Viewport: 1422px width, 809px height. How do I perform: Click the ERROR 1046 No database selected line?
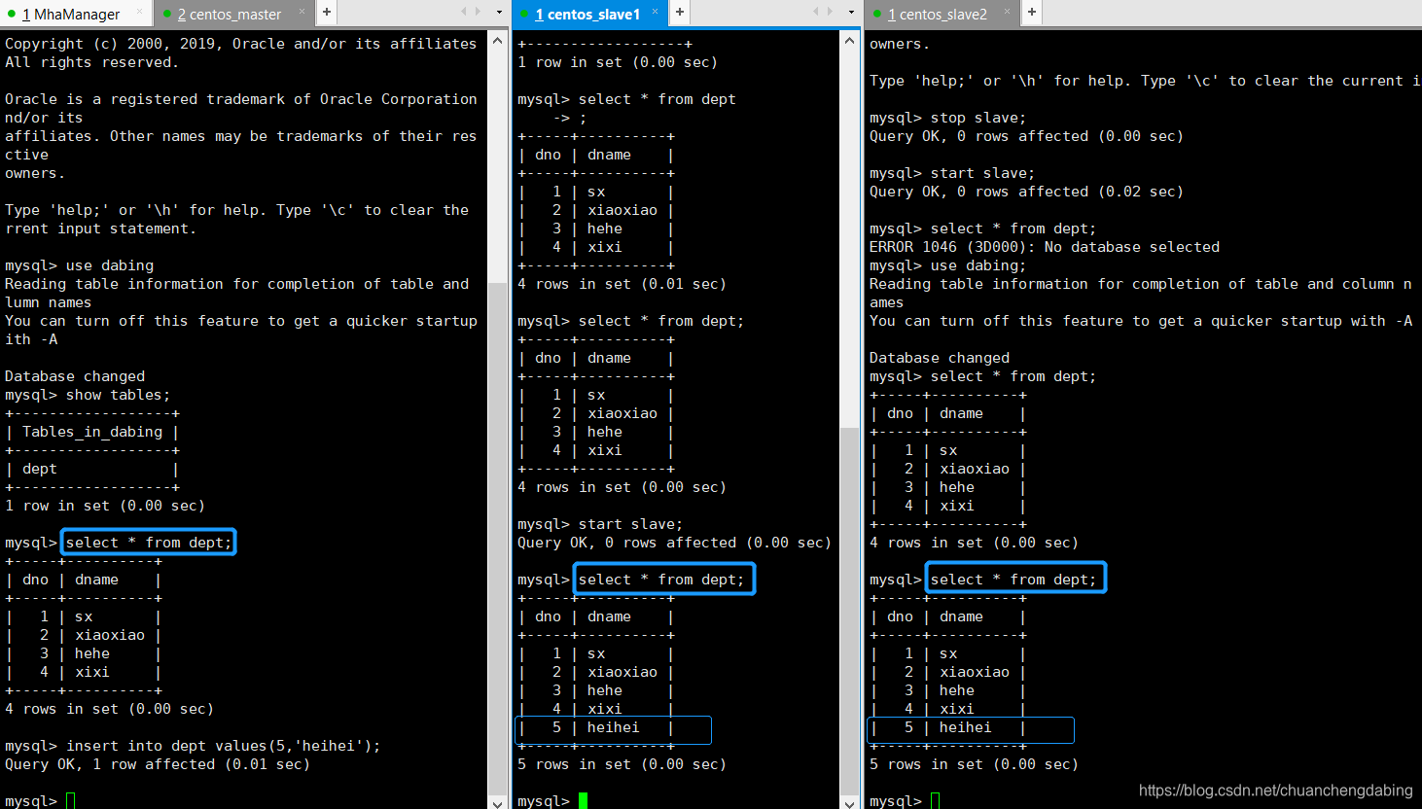click(1045, 247)
